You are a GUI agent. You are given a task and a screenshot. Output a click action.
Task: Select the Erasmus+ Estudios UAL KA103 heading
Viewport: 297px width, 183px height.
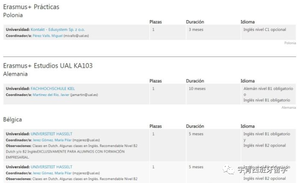[x=48, y=66]
